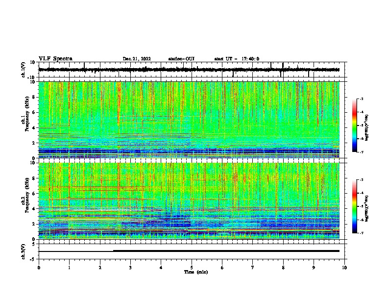Click the "-7" tick on ch.1 color bar

(362, 152)
